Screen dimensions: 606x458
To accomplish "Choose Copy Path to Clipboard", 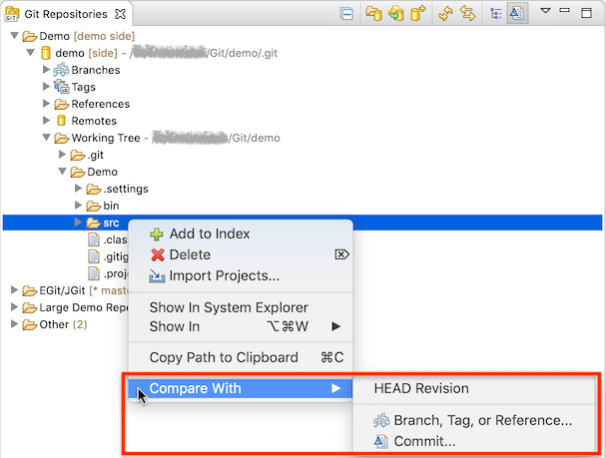I will pos(241,357).
